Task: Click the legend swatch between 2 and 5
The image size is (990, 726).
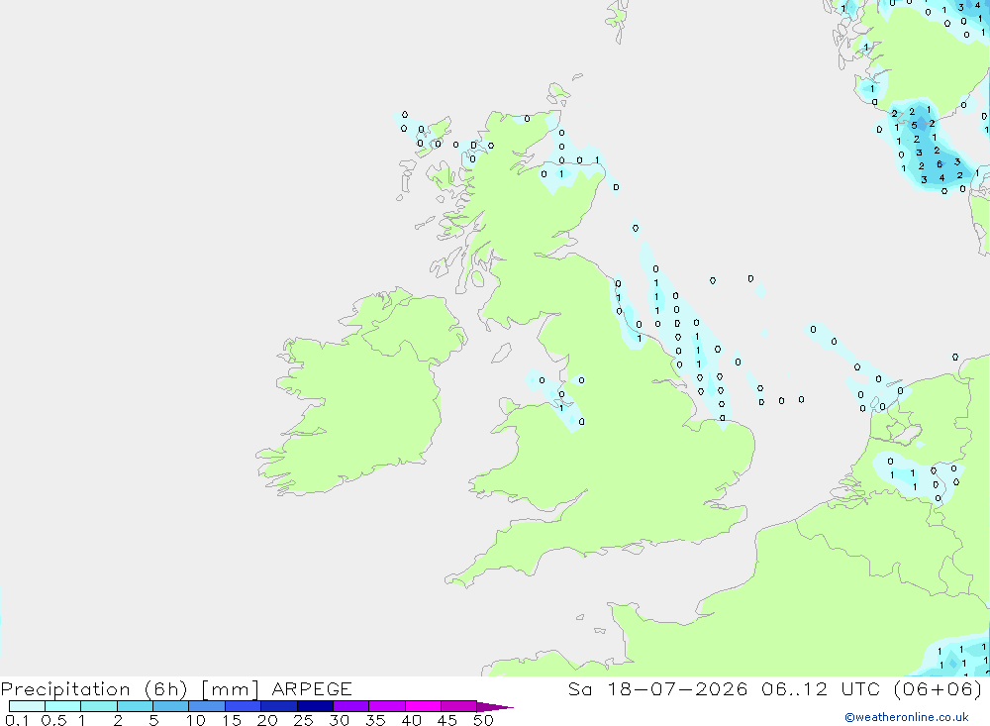Action: (x=135, y=706)
